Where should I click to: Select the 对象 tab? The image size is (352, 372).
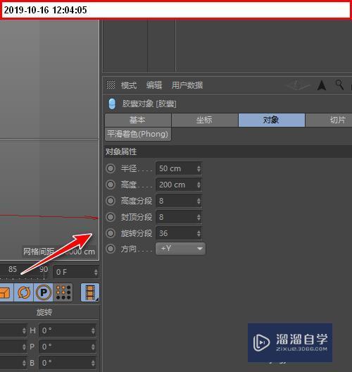pos(272,120)
